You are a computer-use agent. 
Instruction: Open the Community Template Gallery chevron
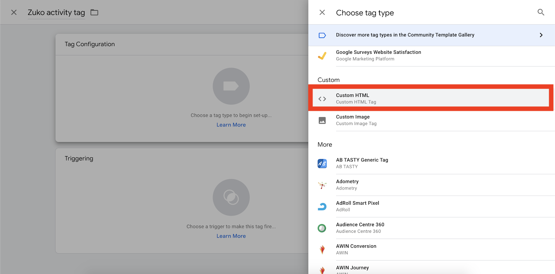pos(541,35)
